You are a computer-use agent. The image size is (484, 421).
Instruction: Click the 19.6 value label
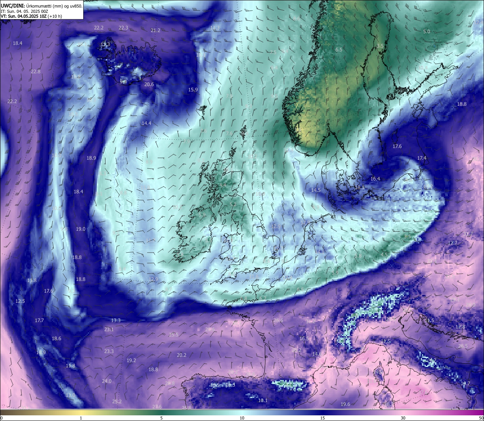(345, 404)
